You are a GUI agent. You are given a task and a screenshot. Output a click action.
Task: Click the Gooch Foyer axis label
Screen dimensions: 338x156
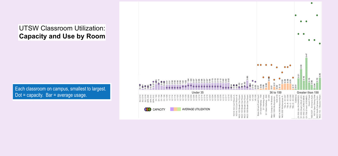coord(309,100)
